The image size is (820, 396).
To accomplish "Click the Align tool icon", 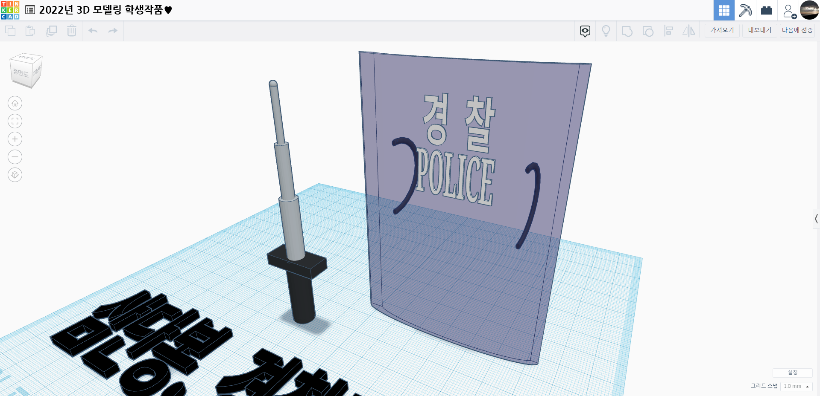I will pos(669,31).
